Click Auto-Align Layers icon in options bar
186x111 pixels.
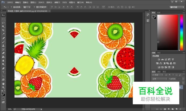point(103,7)
